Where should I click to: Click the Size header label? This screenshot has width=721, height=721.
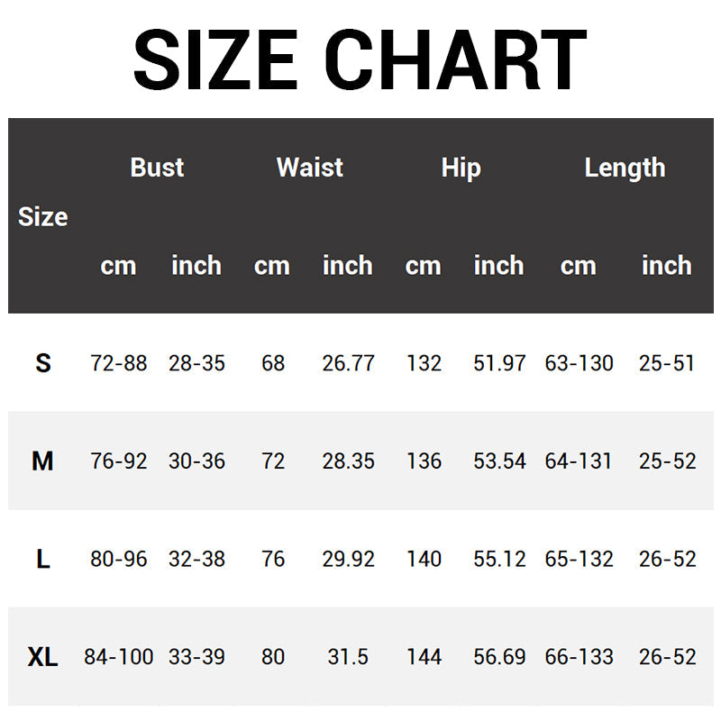tap(42, 217)
